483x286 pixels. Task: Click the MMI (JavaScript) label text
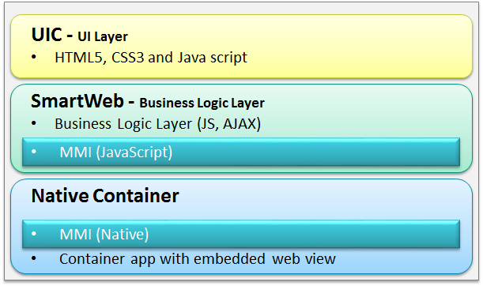point(116,152)
